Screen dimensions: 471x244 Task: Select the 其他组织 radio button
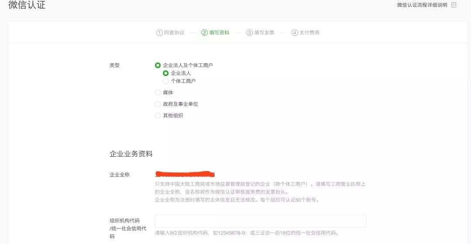158,115
